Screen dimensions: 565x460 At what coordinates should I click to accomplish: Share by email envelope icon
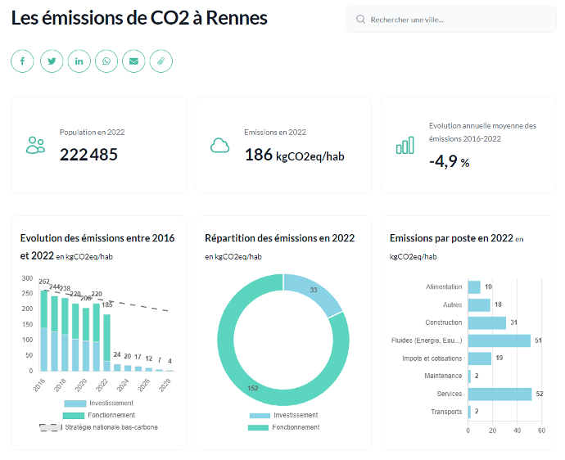pyautogui.click(x=133, y=61)
